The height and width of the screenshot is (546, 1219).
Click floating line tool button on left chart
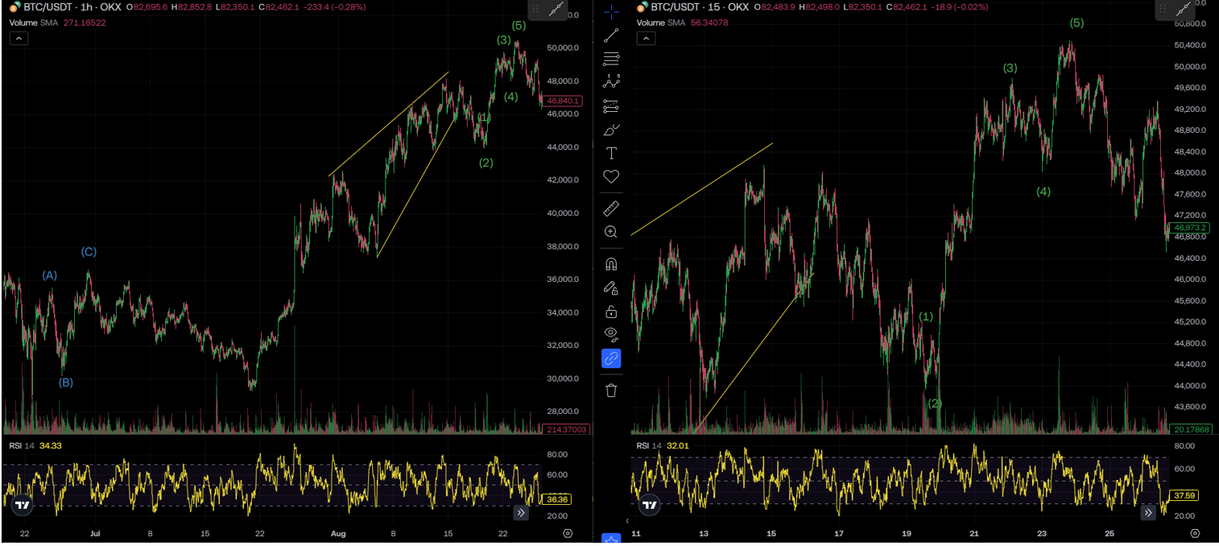(x=556, y=9)
